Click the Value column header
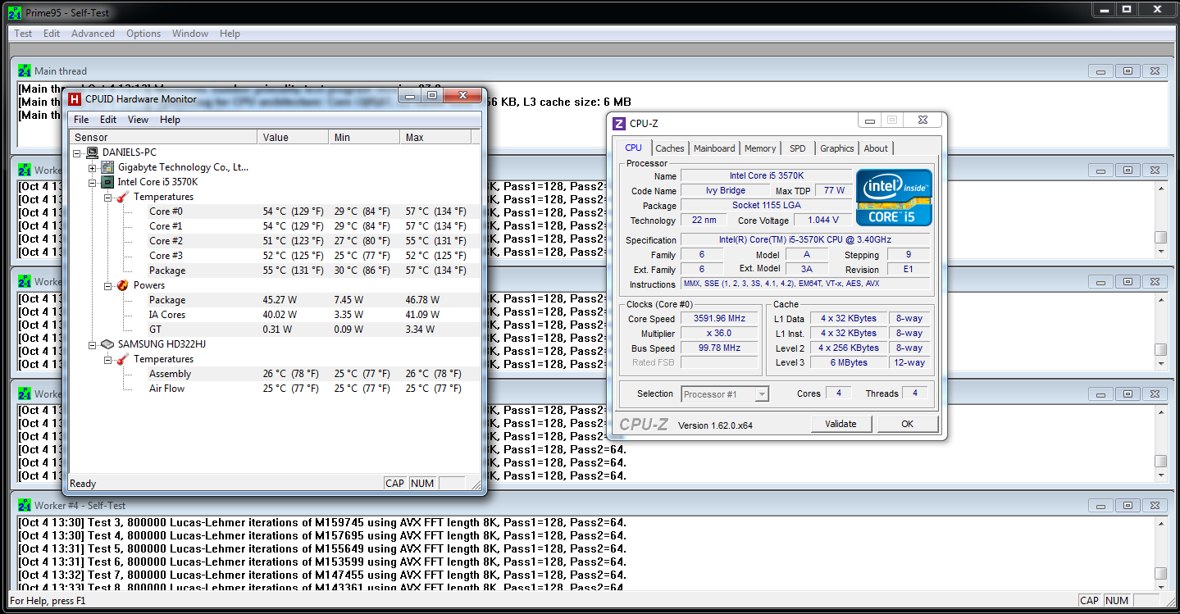Viewport: 1180px width, 614px height. tap(294, 138)
